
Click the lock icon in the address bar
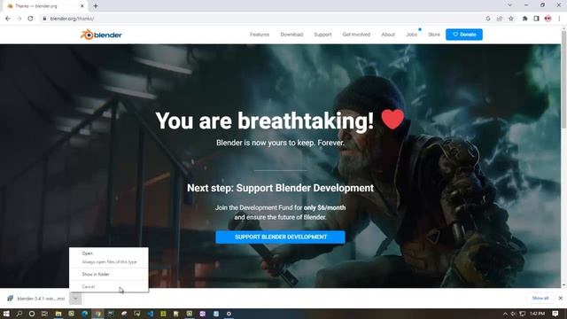point(44,19)
